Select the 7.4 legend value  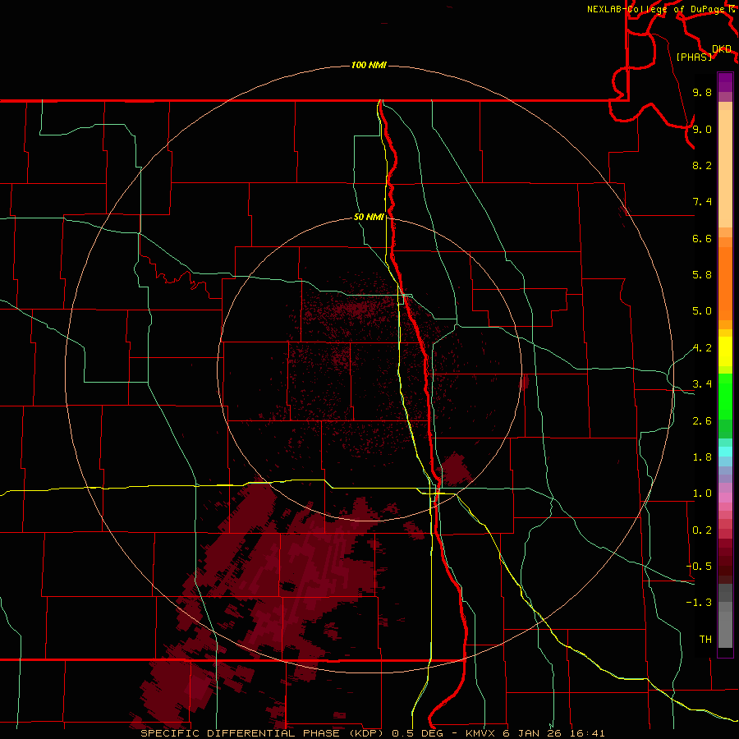(702, 202)
